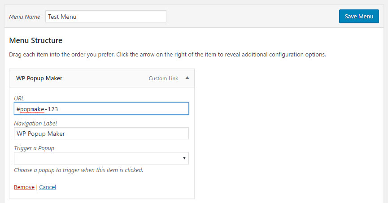Click the Navigation Label input field
Image resolution: width=388 pixels, height=203 pixels.
pyautogui.click(x=101, y=134)
